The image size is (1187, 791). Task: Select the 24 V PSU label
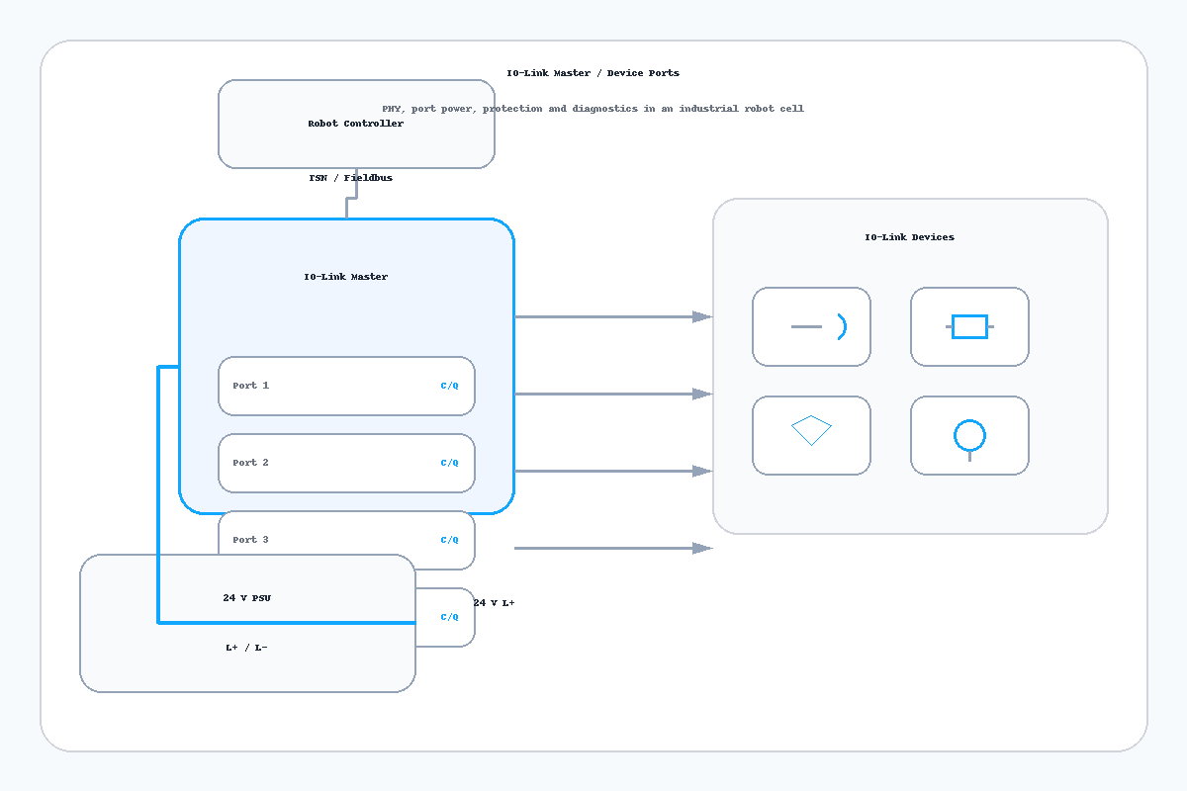[246, 598]
